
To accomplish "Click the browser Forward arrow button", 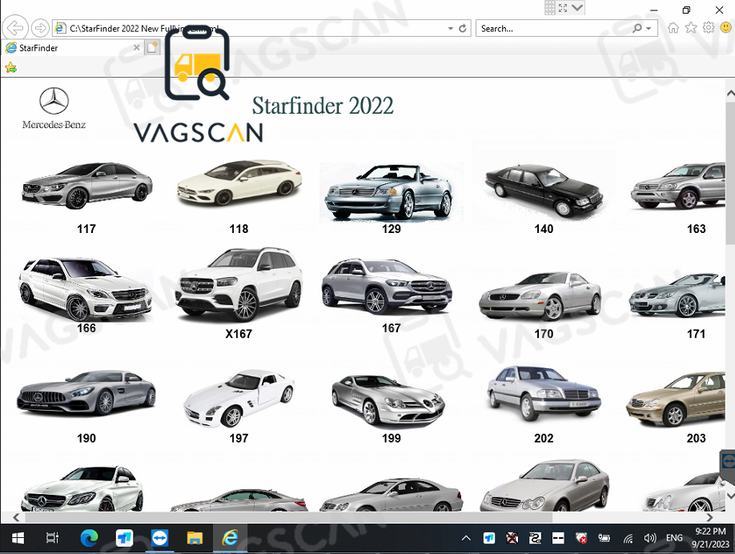I will coord(40,28).
